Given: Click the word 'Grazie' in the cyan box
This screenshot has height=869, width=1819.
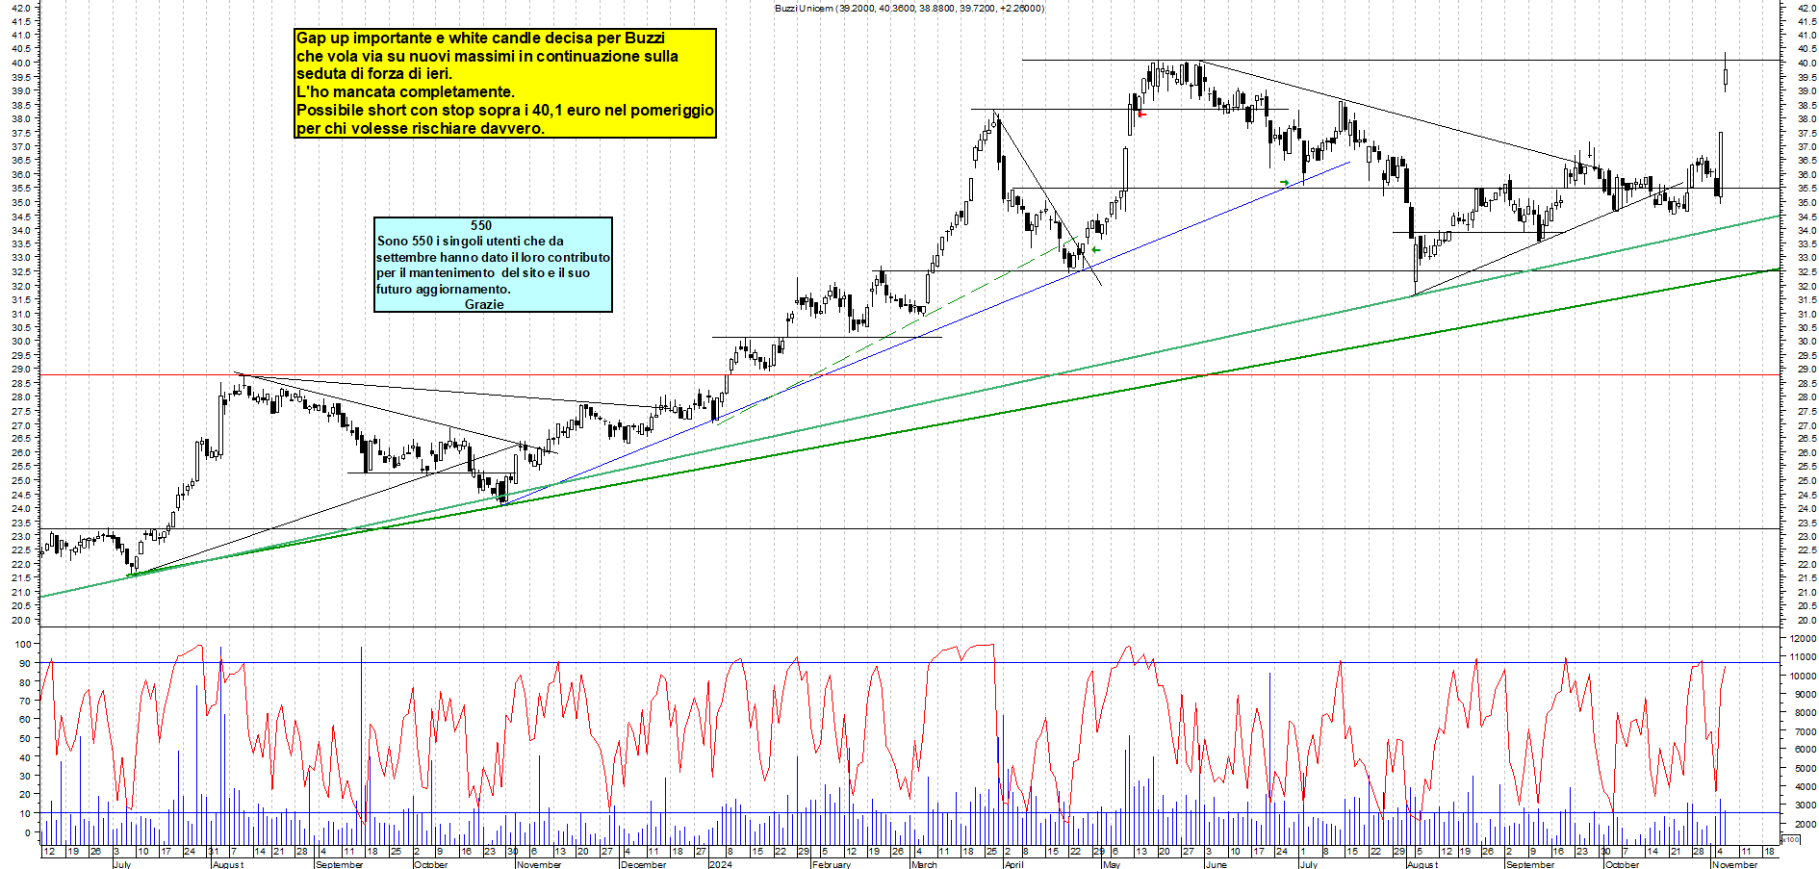Looking at the screenshot, I should 484,304.
